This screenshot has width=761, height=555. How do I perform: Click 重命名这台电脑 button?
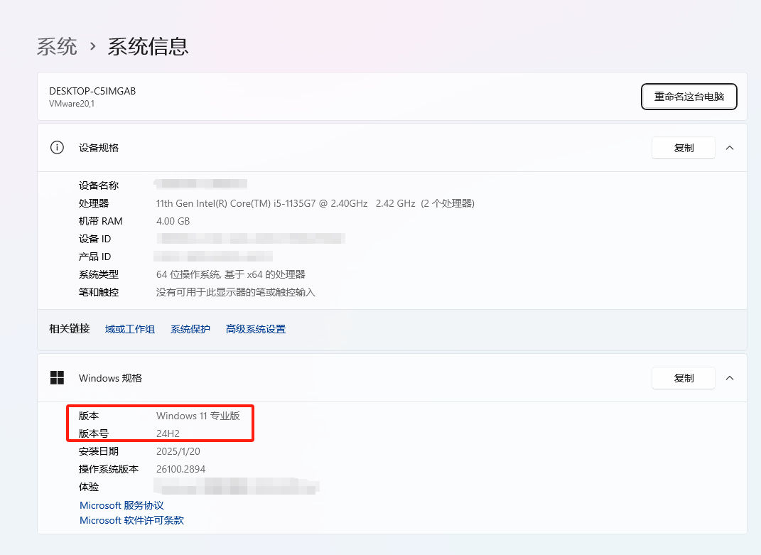689,97
